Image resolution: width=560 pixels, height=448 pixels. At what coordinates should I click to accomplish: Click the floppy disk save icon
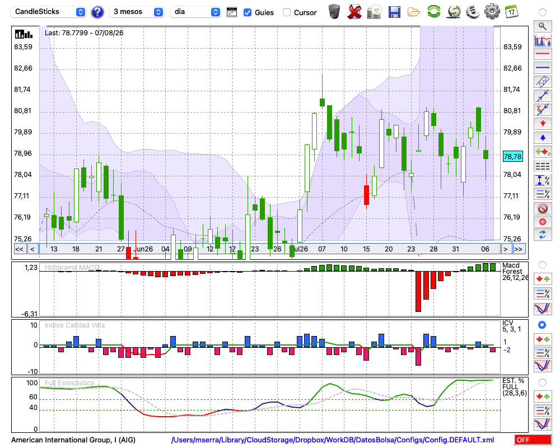pos(394,12)
